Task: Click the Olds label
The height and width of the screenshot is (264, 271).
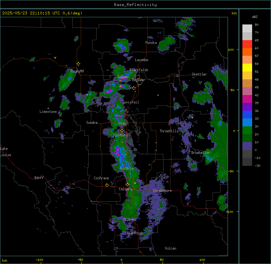Action: click(x=122, y=124)
